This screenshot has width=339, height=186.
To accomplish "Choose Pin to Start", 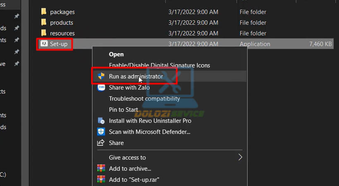I will click(124, 110).
